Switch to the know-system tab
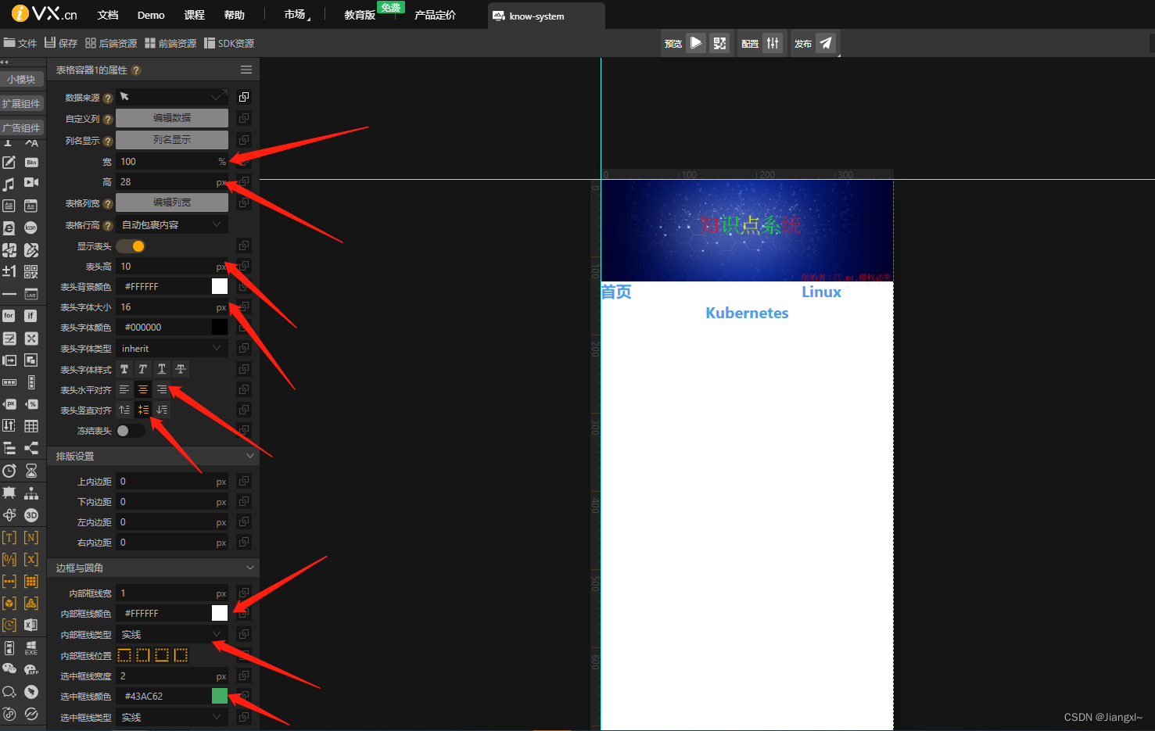1155x731 pixels. (547, 16)
